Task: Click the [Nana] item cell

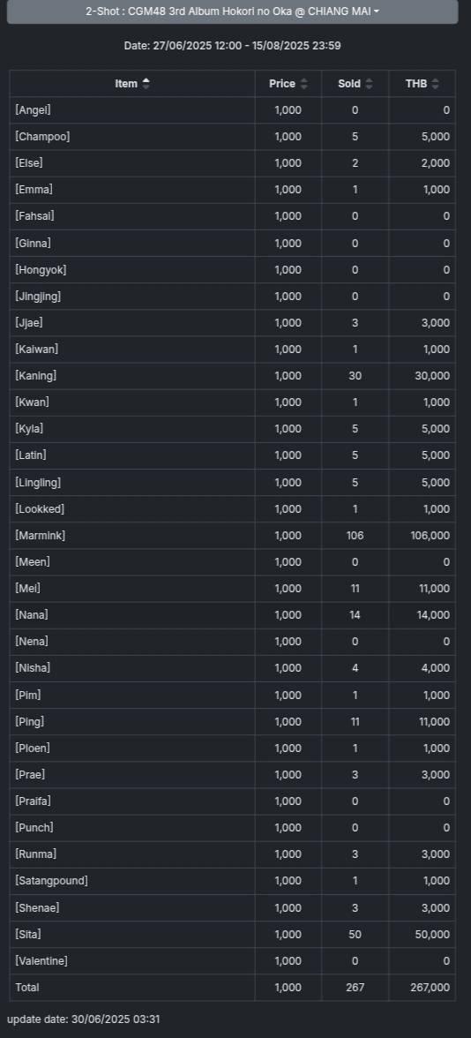Action: [x=132, y=615]
